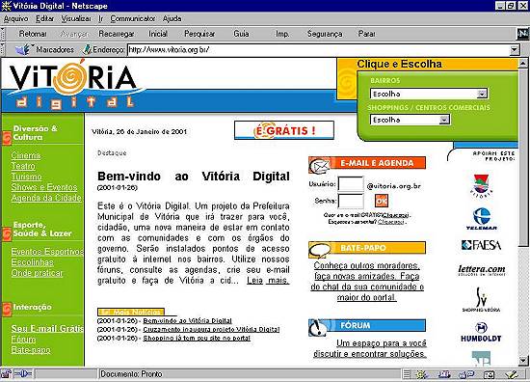Click the Endereço location icon

87,50
